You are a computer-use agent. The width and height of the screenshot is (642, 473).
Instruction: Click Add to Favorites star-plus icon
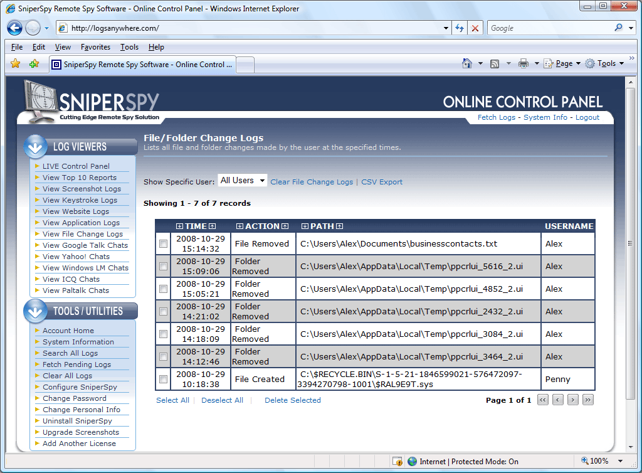pyautogui.click(x=34, y=63)
